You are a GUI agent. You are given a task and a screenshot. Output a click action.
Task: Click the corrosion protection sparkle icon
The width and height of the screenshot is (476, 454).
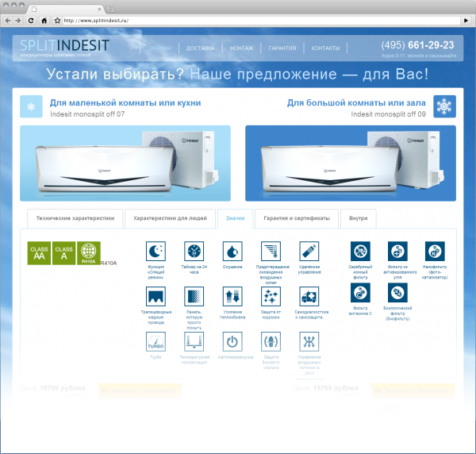(x=271, y=296)
